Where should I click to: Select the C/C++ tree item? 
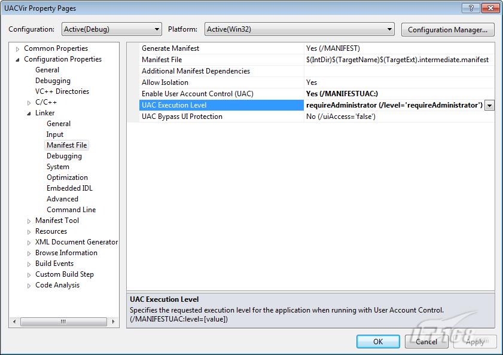point(46,102)
